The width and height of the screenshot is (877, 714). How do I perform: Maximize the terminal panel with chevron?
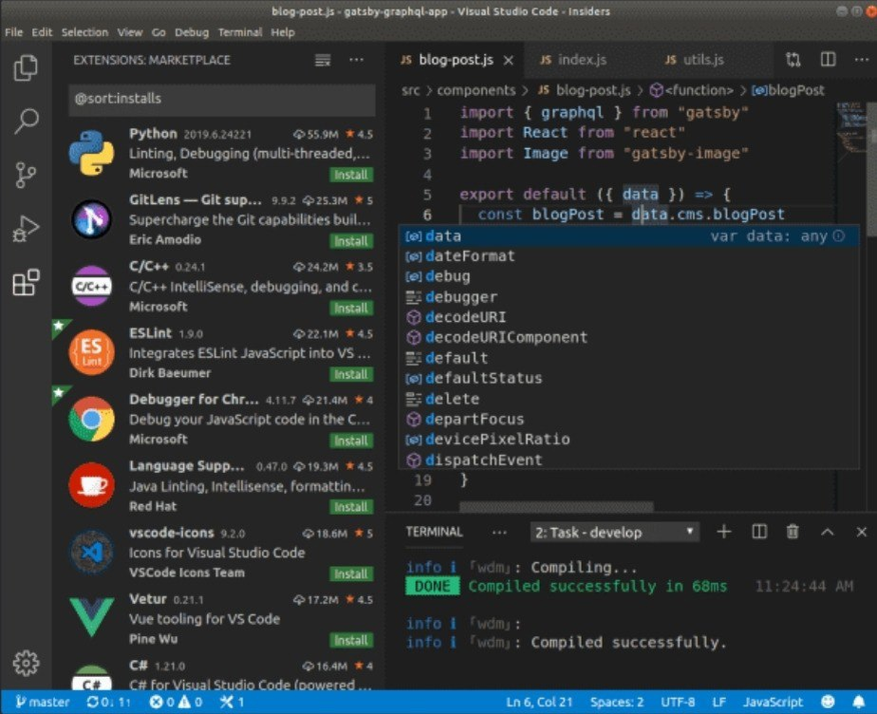pyautogui.click(x=828, y=532)
